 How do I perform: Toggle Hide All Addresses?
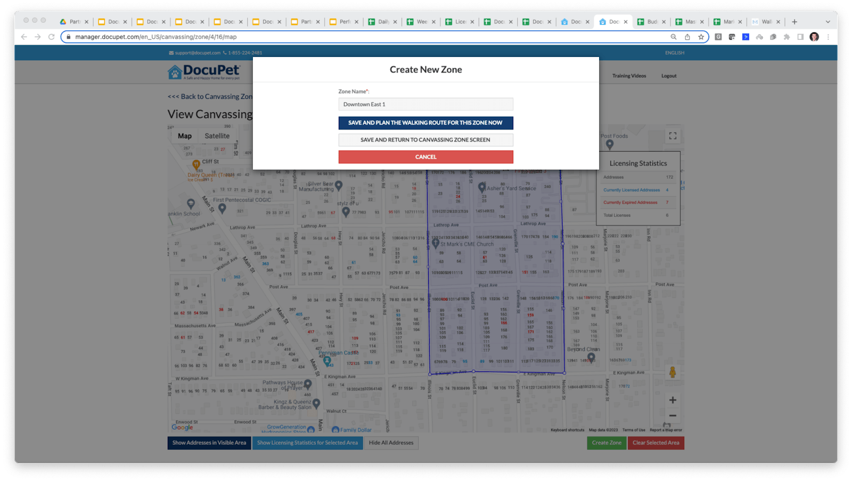coord(391,442)
